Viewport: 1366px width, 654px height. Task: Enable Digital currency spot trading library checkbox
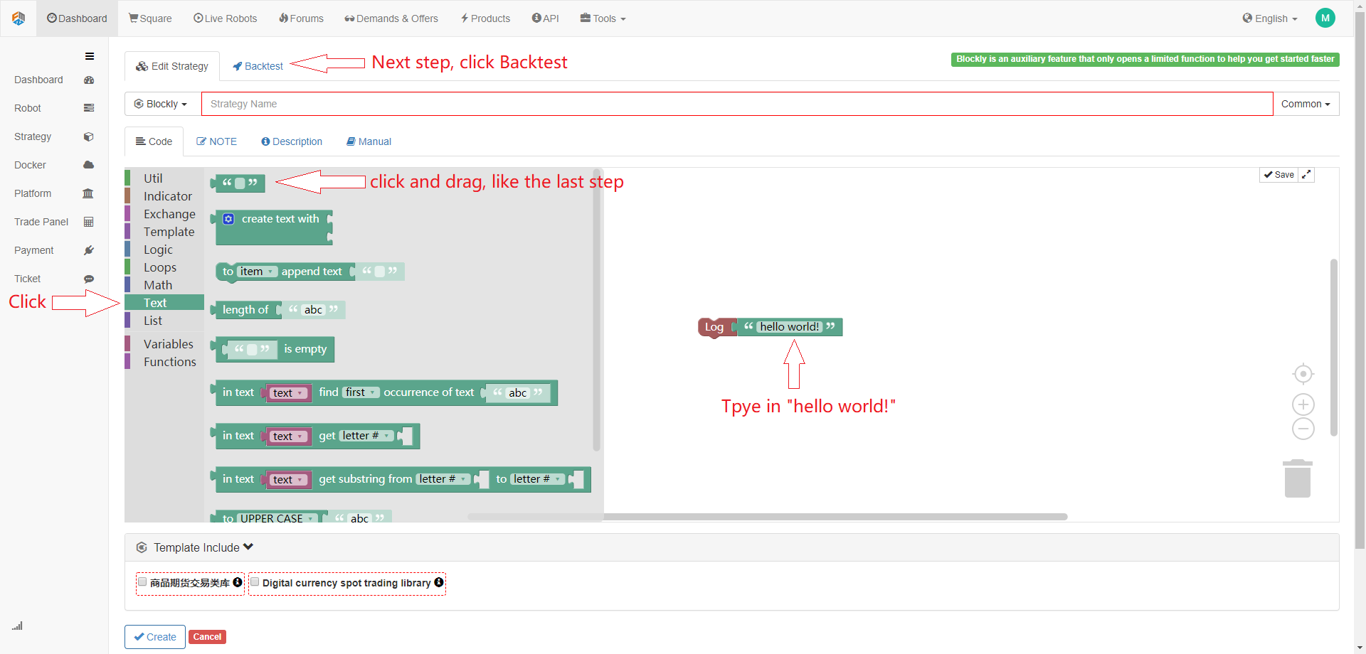point(255,582)
